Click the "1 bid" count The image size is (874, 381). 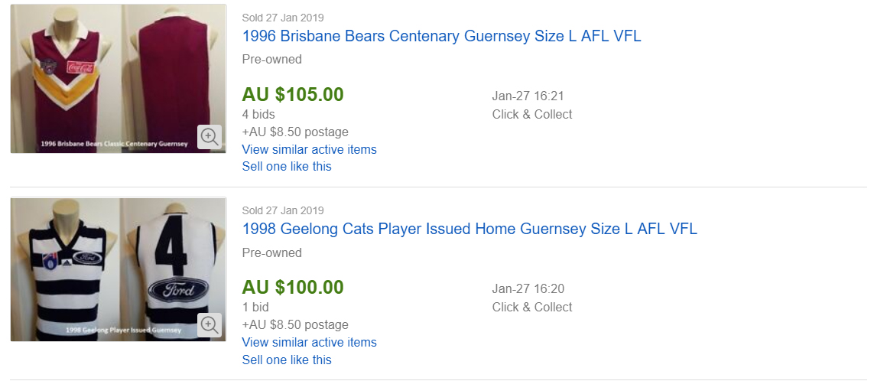[x=255, y=308]
